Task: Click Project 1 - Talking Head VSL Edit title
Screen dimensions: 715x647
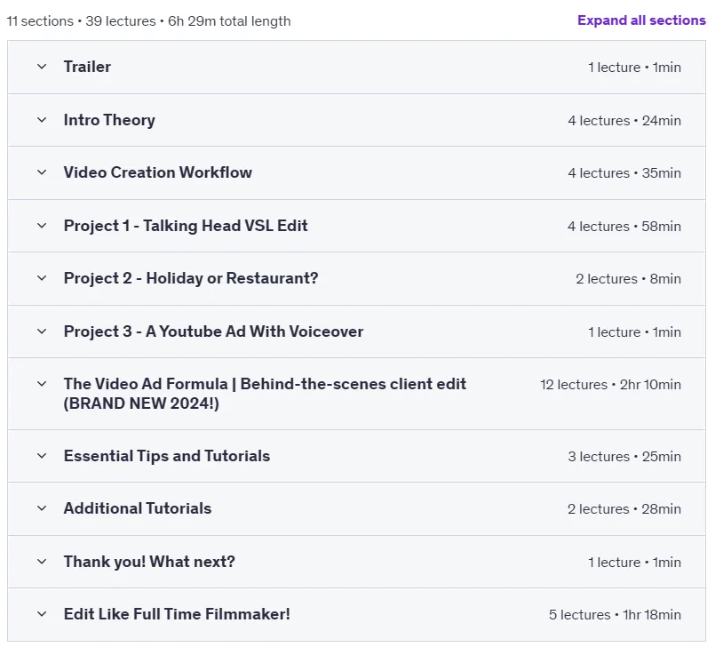Action: click(186, 226)
